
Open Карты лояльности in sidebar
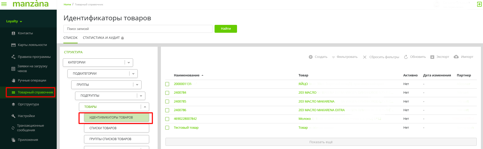32,45
